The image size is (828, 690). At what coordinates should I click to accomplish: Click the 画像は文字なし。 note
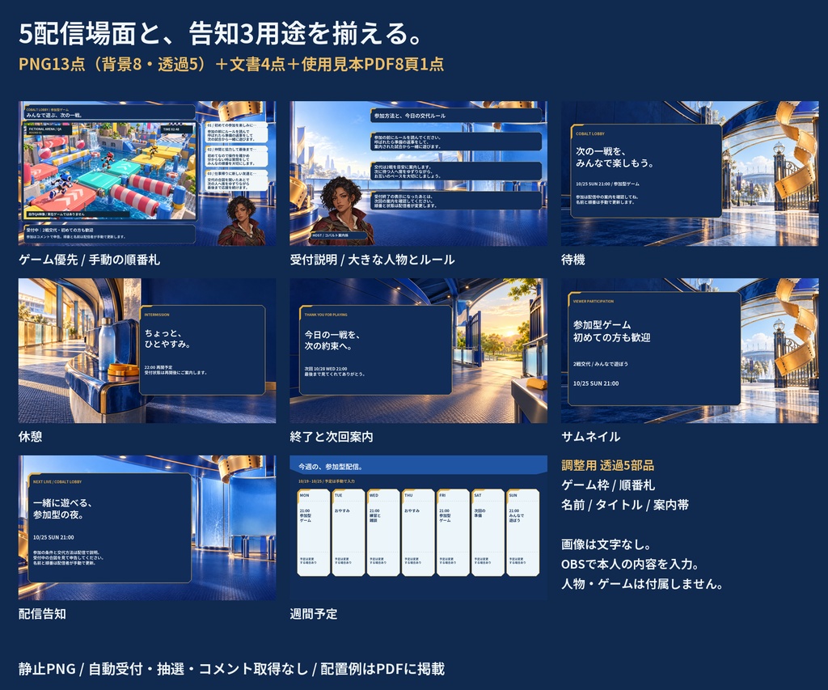pos(607,544)
